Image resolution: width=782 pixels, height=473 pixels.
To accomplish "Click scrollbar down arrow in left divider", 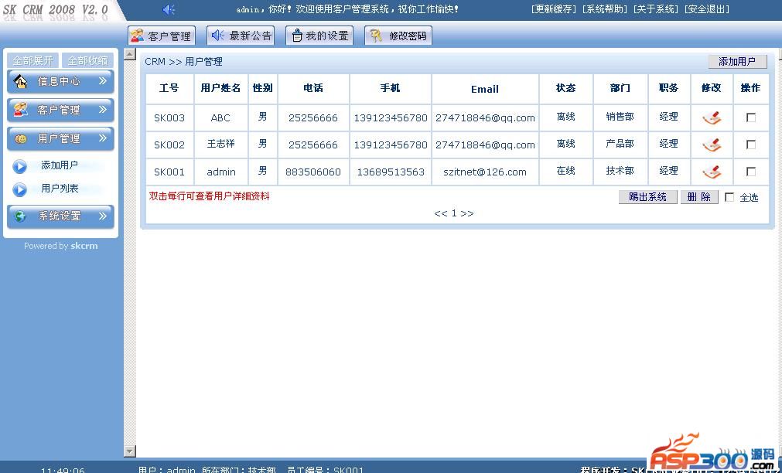I will click(x=130, y=451).
